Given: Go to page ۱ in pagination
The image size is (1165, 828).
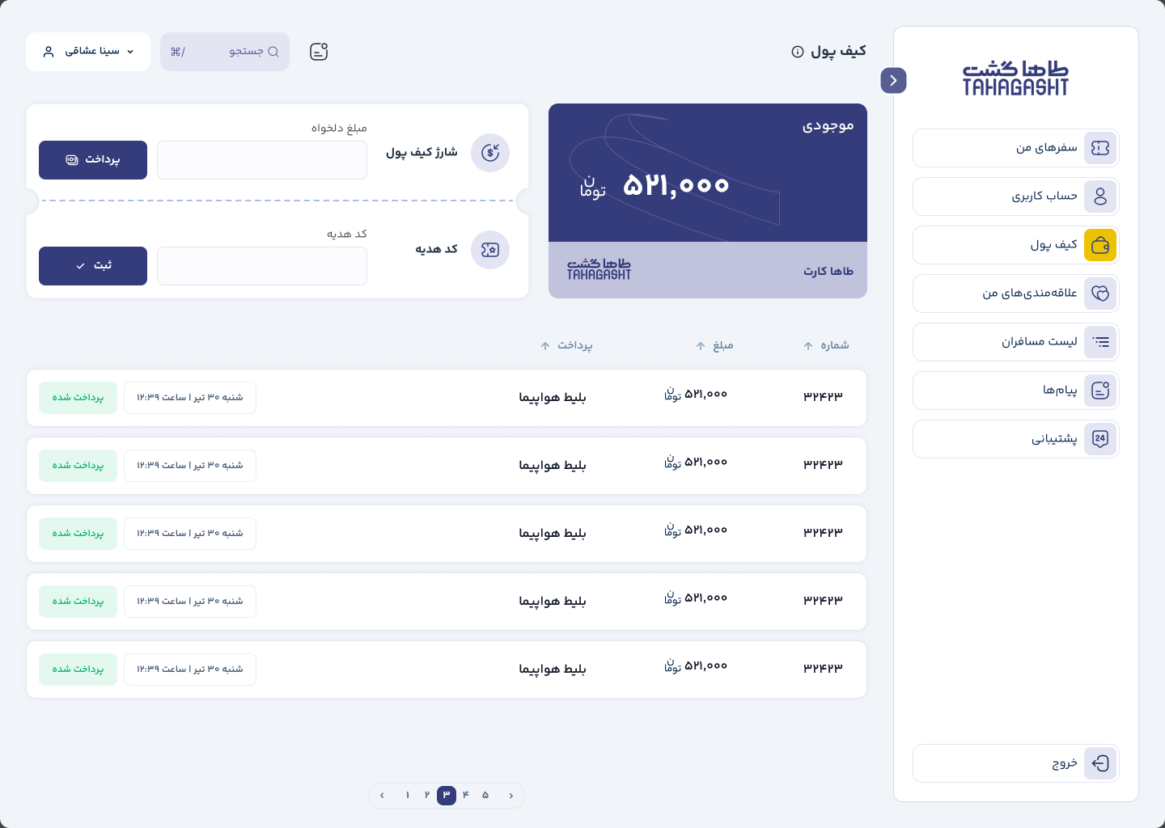Looking at the screenshot, I should 408,796.
